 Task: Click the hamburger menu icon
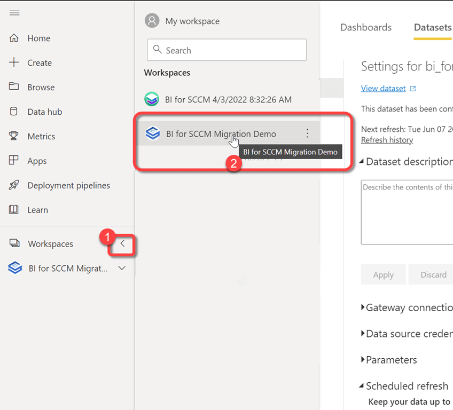tap(14, 13)
